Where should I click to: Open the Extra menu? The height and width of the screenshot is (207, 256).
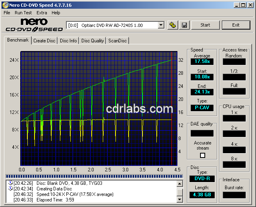click(x=42, y=13)
